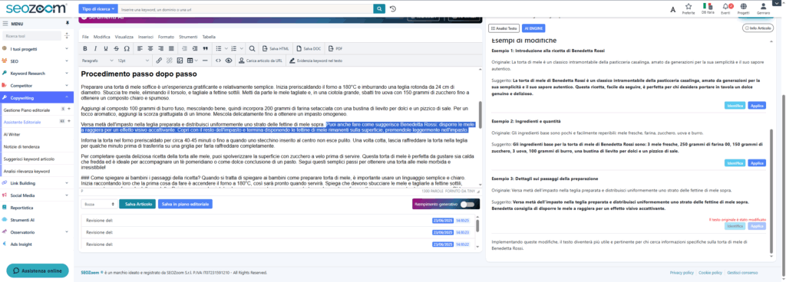Expand SEO sidebar section

click(x=37, y=61)
